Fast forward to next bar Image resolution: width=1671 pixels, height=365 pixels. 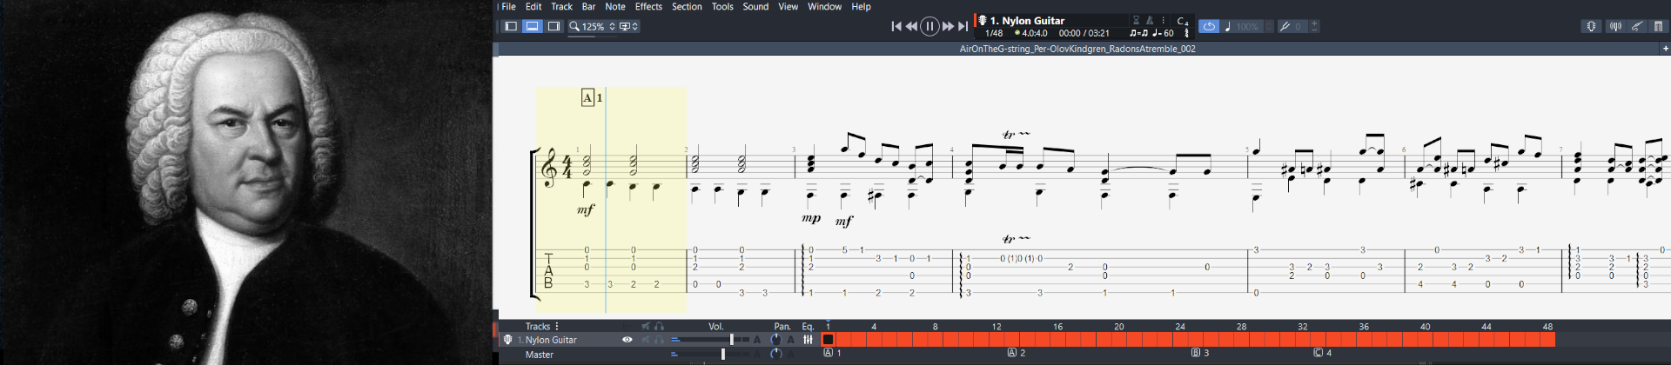948,26
